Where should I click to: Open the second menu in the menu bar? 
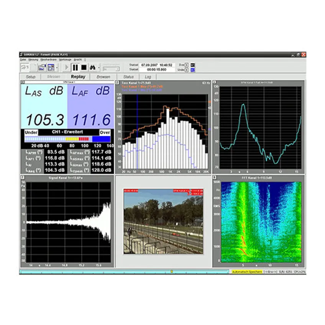[33, 60]
